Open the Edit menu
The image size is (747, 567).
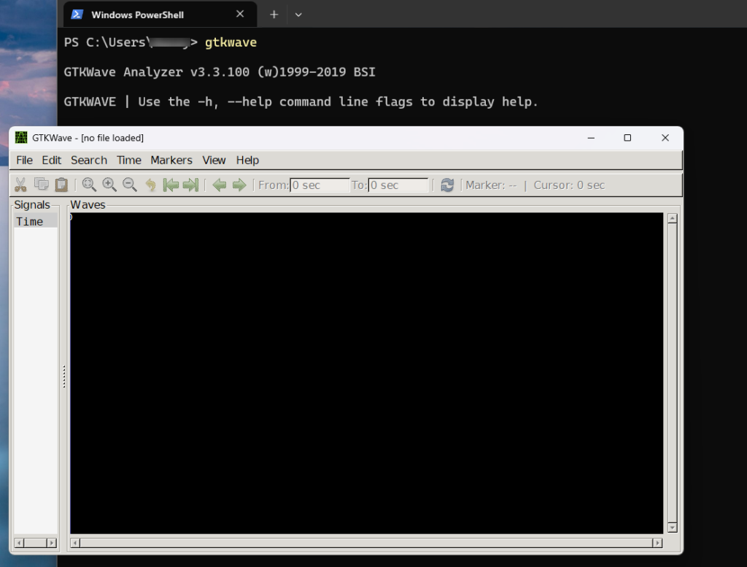tap(52, 160)
